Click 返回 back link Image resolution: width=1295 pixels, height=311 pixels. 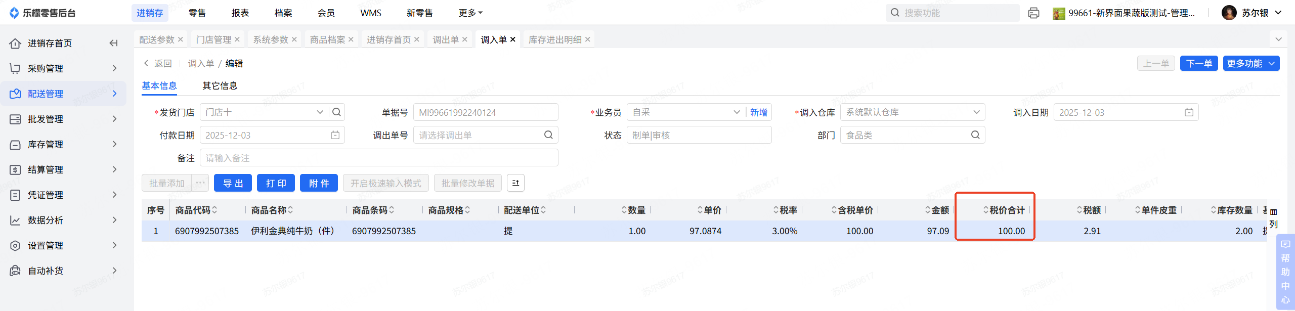[x=158, y=63]
